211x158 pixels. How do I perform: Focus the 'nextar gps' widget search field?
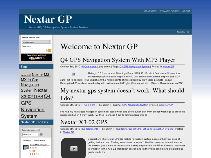pos(30,134)
